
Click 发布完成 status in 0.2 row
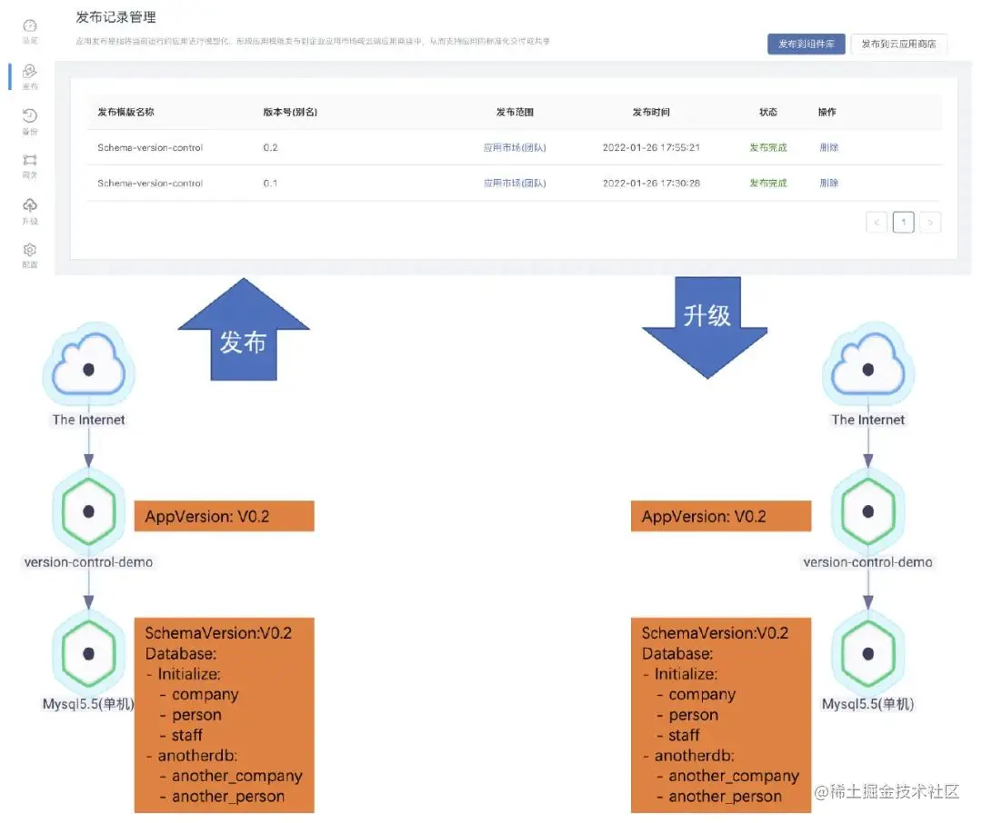[x=767, y=148]
